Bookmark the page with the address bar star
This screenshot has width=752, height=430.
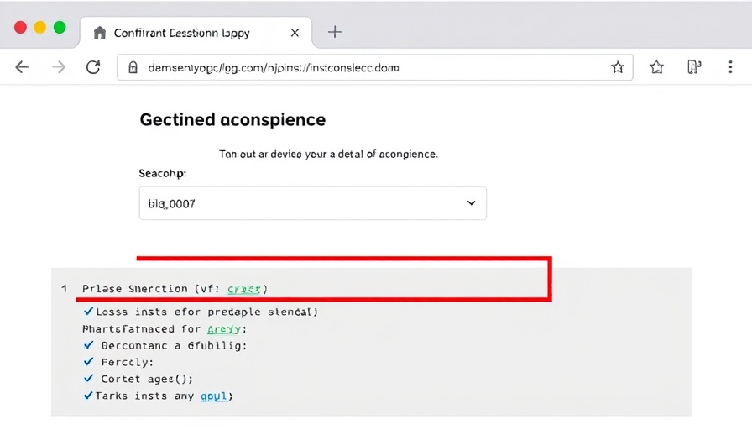pyautogui.click(x=618, y=67)
